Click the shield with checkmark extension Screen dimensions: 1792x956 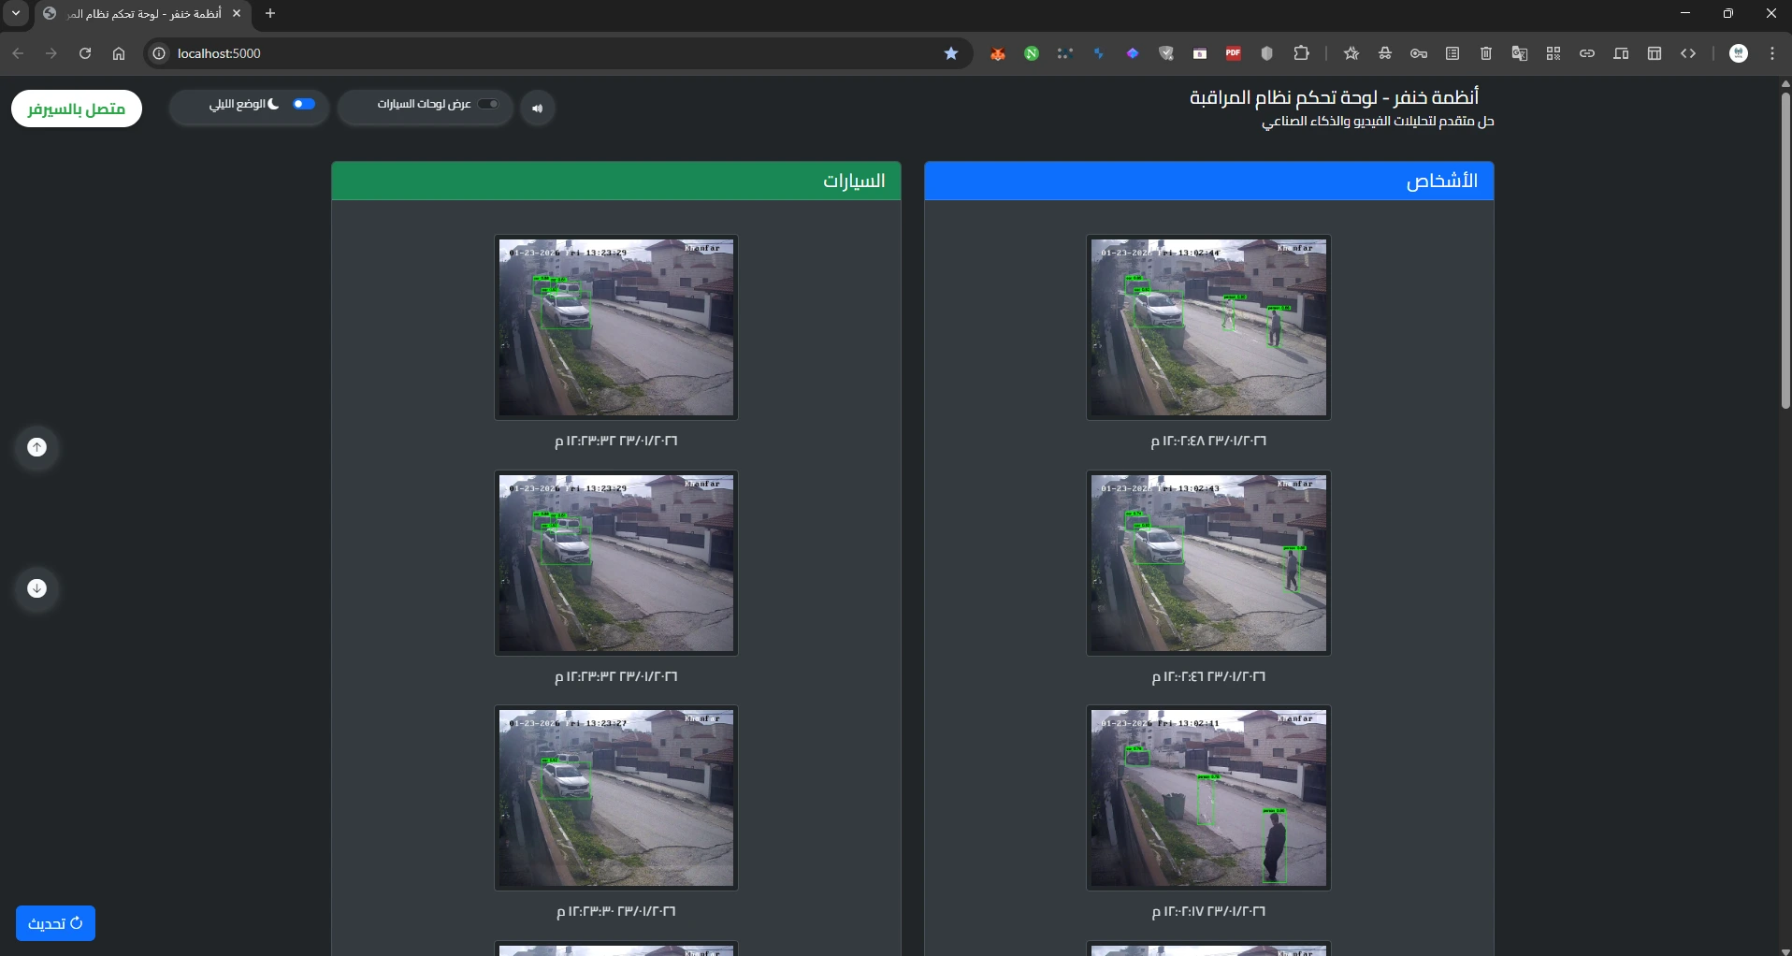coord(1166,54)
